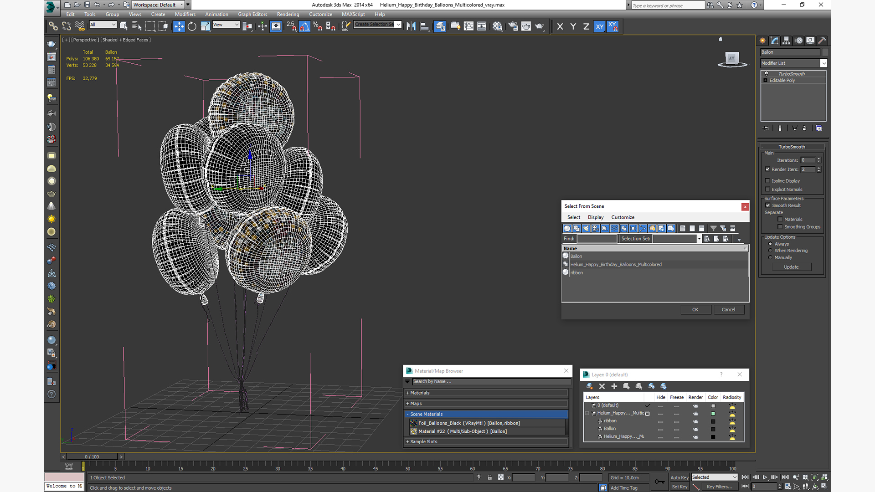Image resolution: width=875 pixels, height=492 pixels.
Task: Open the Rendering menu
Action: coord(288,14)
